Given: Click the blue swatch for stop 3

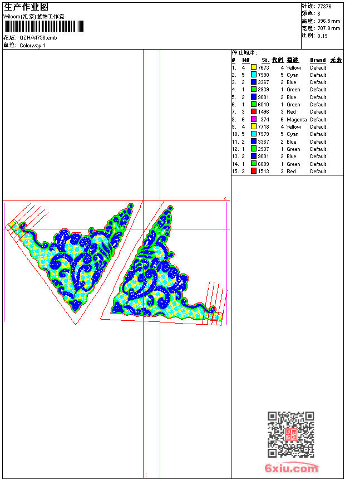Looking at the screenshot, I should point(254,82).
